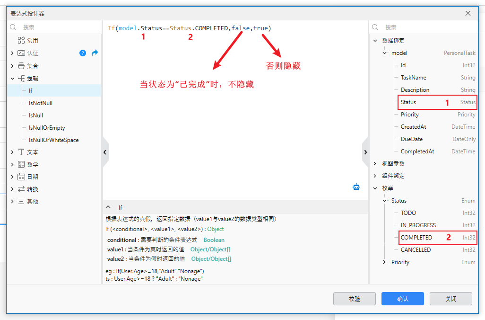Image resolution: width=485 pixels, height=320 pixels.
Task: Click the 确认 confirm button
Action: coord(402,298)
